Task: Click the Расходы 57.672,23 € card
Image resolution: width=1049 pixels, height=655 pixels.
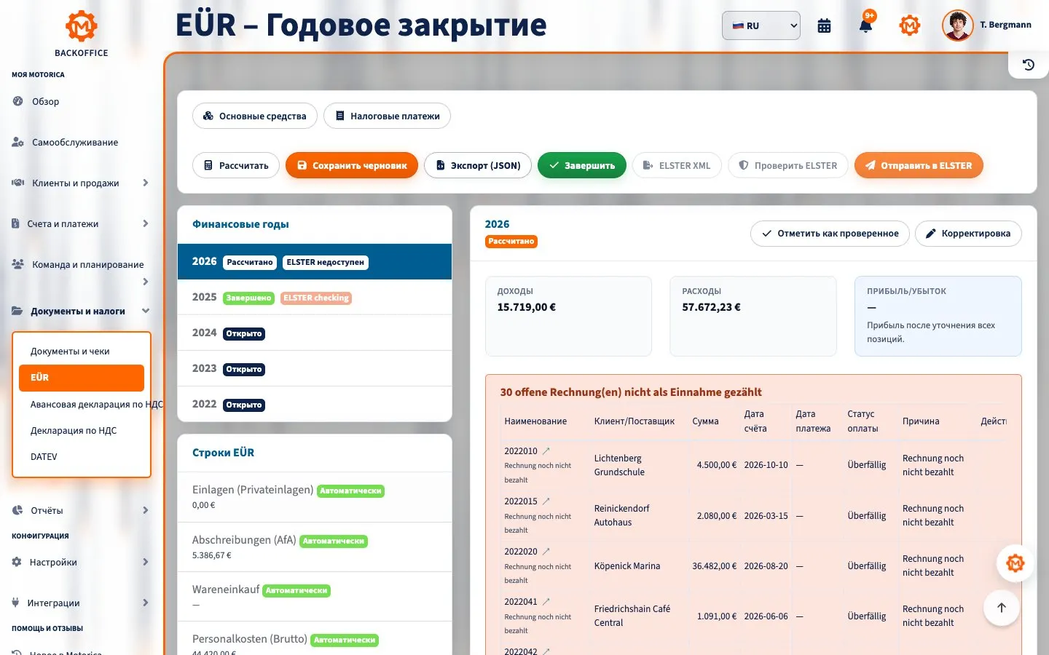Action: [x=753, y=316]
